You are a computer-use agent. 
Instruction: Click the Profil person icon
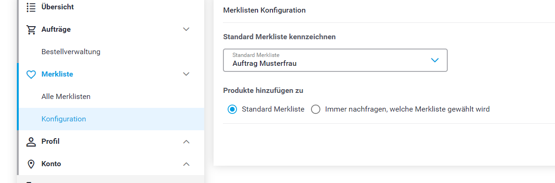pos(31,142)
